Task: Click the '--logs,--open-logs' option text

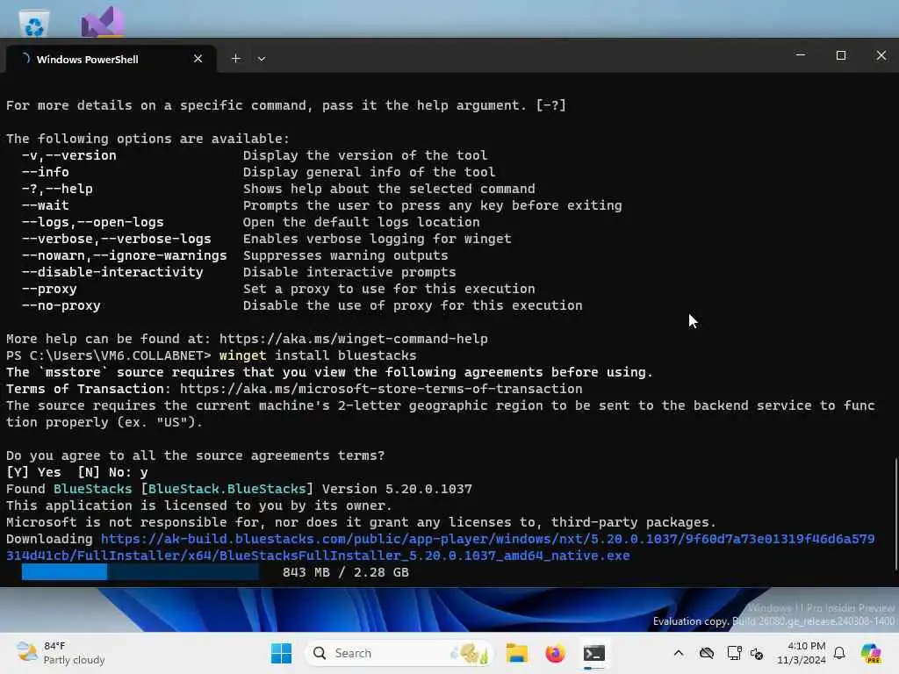Action: point(93,222)
